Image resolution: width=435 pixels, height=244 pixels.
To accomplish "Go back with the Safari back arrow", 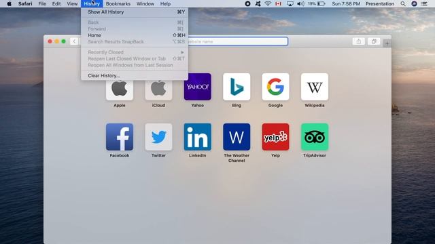I will [74, 41].
